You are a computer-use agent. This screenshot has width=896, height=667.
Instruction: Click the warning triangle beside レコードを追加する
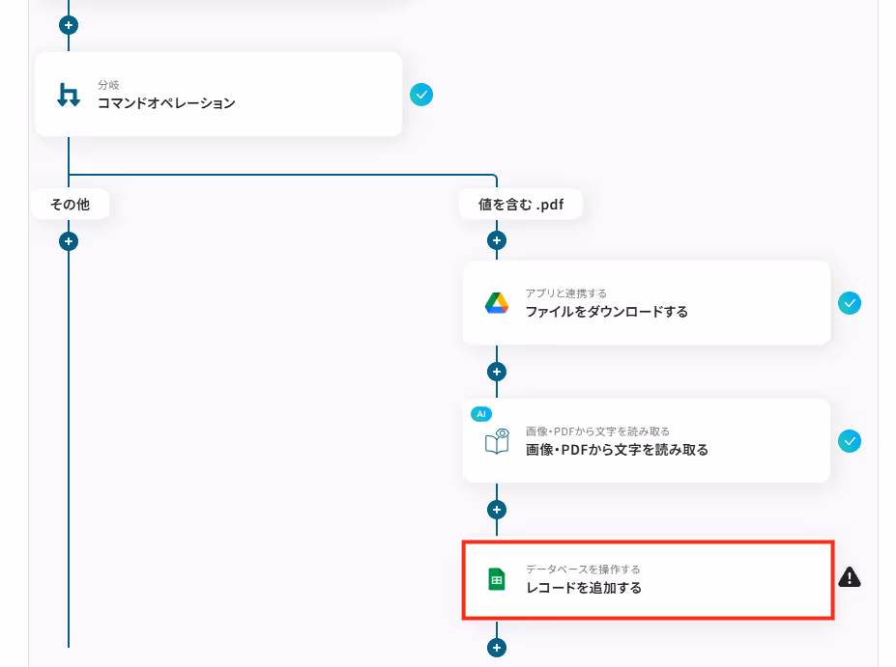click(x=850, y=577)
